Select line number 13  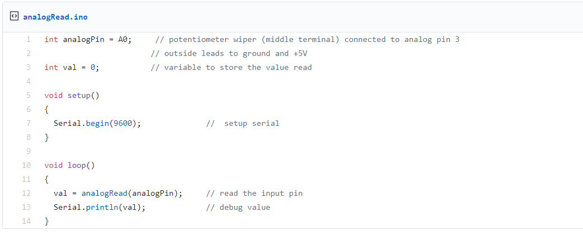coord(26,208)
